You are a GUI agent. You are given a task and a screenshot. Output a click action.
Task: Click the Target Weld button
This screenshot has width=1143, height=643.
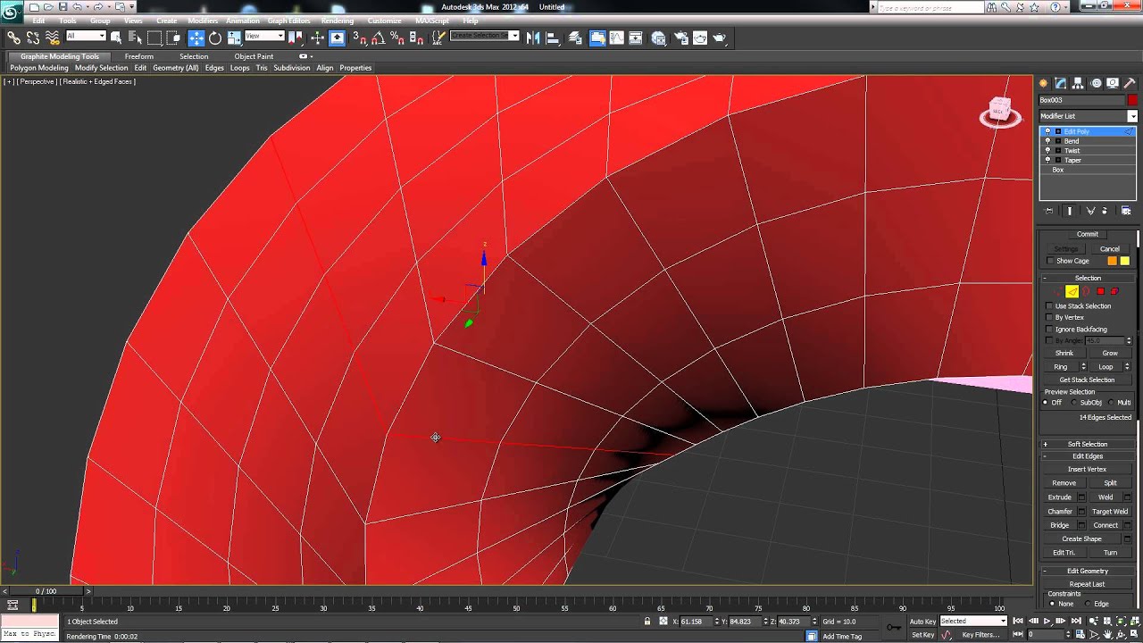tap(1110, 512)
